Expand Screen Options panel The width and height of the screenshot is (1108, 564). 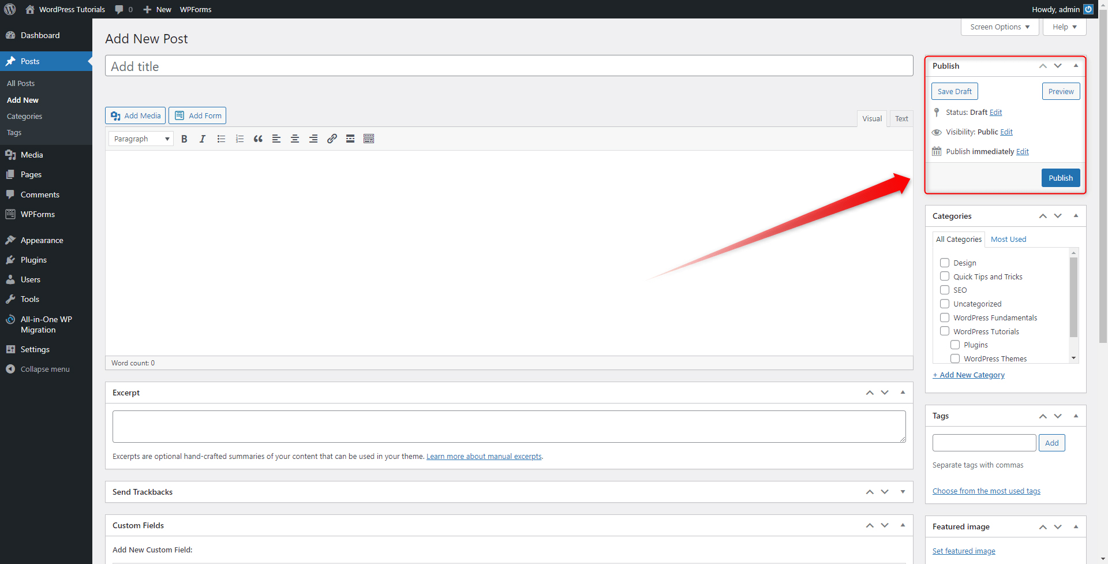[x=1000, y=27]
